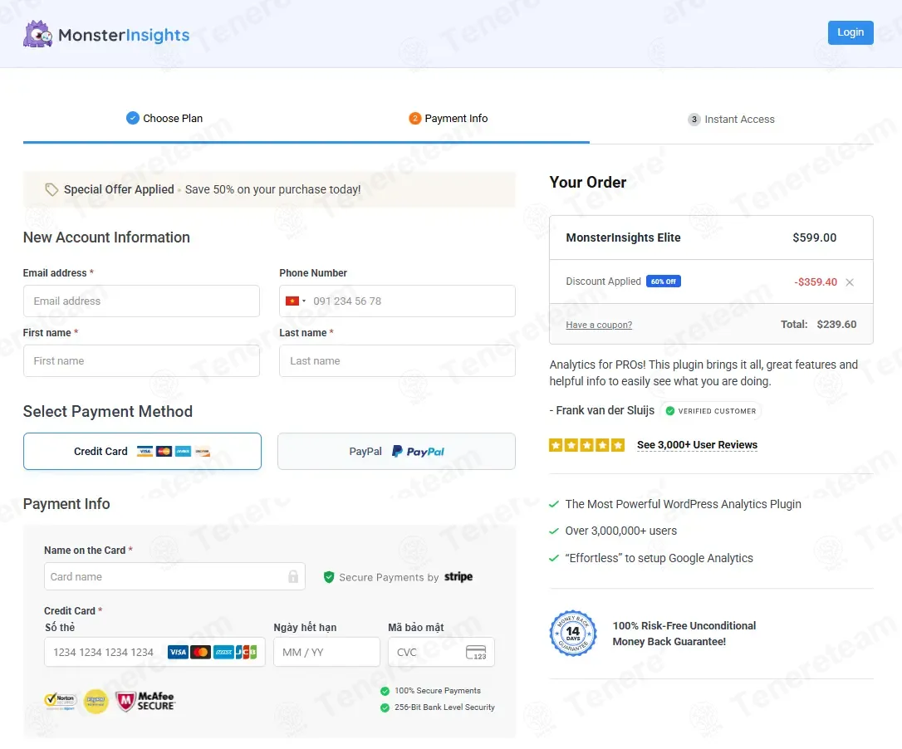This screenshot has height=749, width=902.
Task: Click Over 3,000,000+ users text
Action: coord(620,531)
